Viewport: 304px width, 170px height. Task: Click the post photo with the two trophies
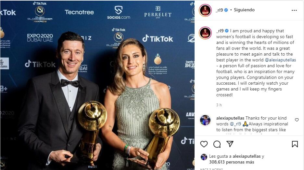click(97, 85)
